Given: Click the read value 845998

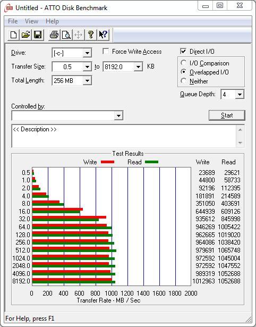Looking at the screenshot, I should tap(231, 219).
